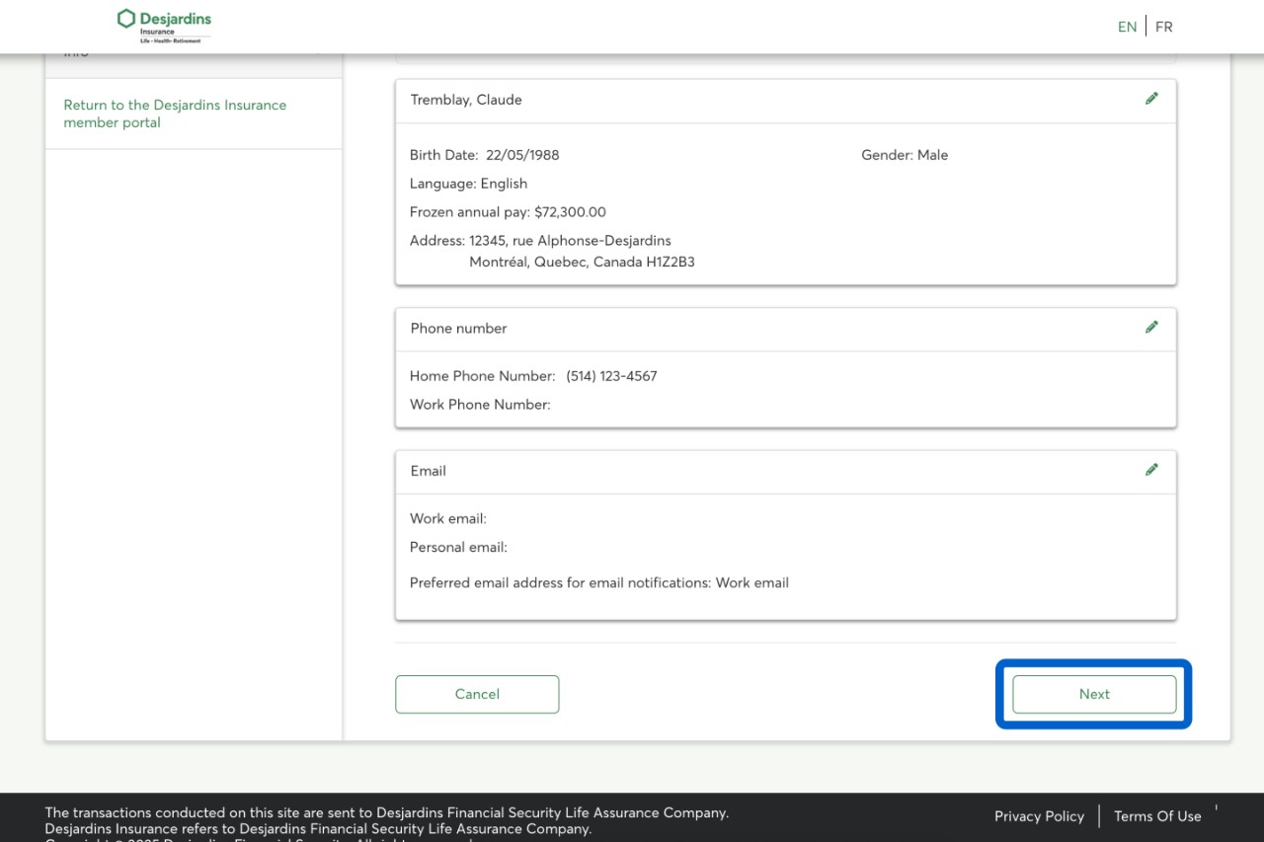The width and height of the screenshot is (1264, 842).
Task: Click the Phone number card title
Action: click(458, 329)
